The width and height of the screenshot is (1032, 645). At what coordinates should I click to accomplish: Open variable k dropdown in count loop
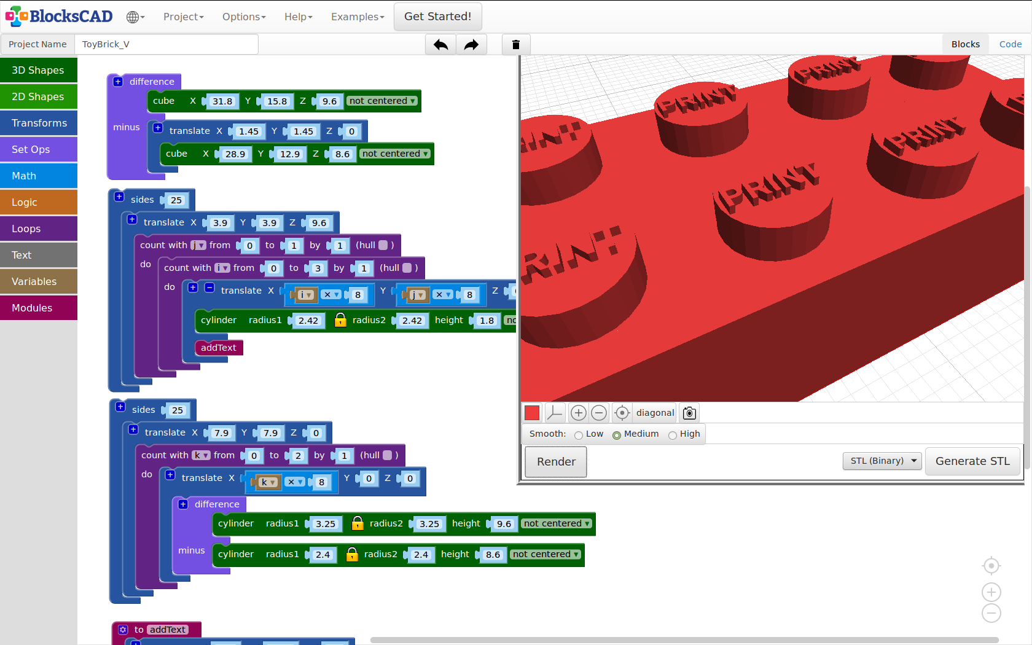(x=201, y=455)
